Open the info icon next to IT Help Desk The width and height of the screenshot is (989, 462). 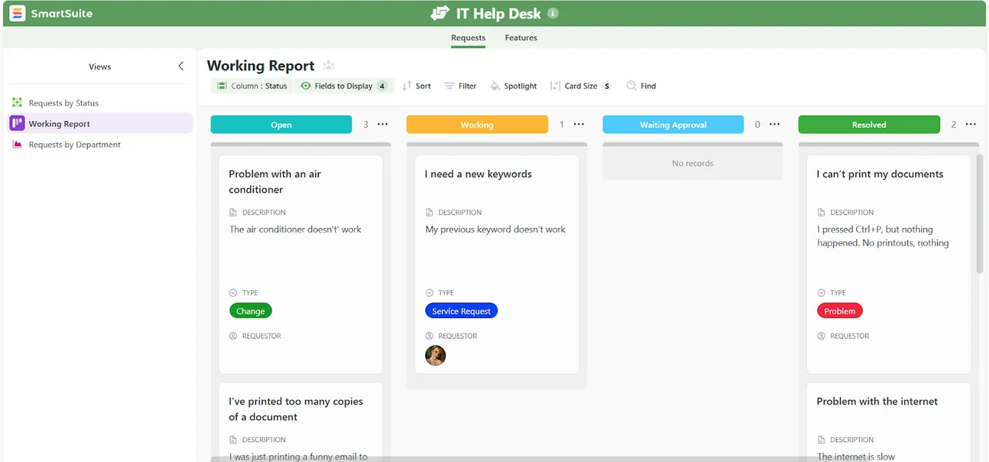553,13
